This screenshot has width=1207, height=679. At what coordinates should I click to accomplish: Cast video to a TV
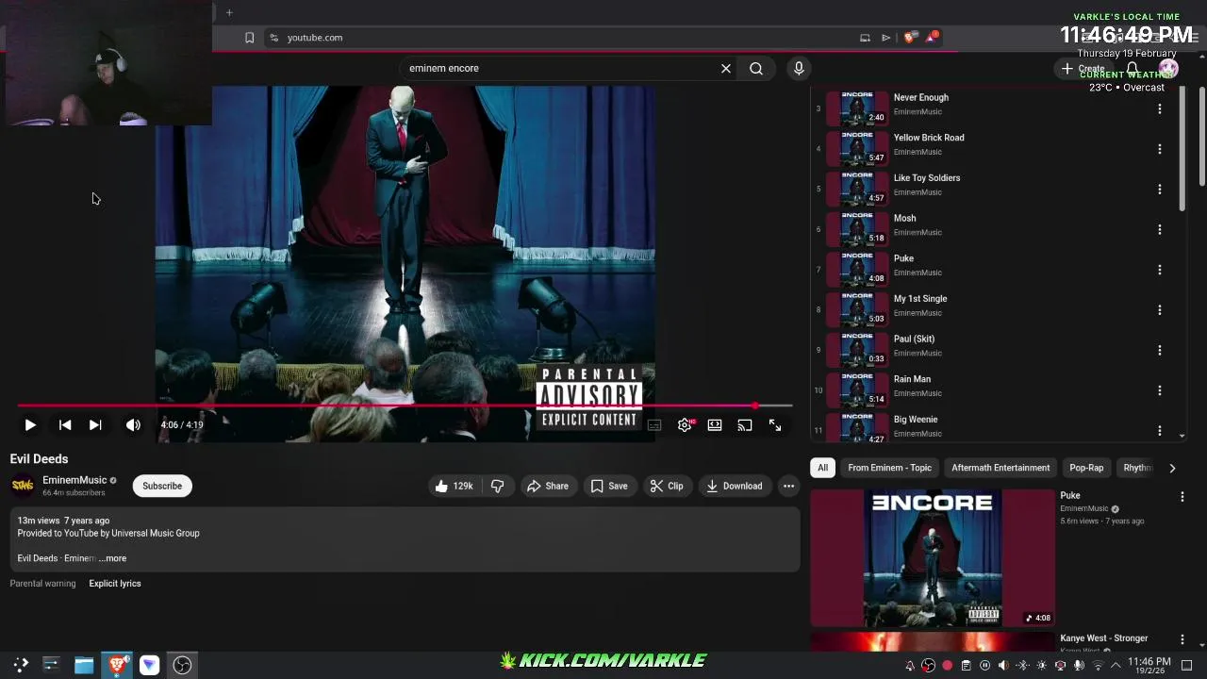pos(745,425)
